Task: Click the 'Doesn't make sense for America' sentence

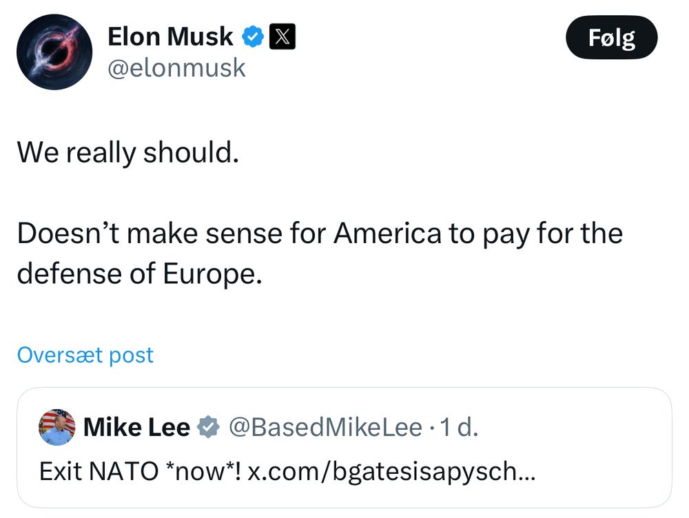Action: [x=320, y=234]
